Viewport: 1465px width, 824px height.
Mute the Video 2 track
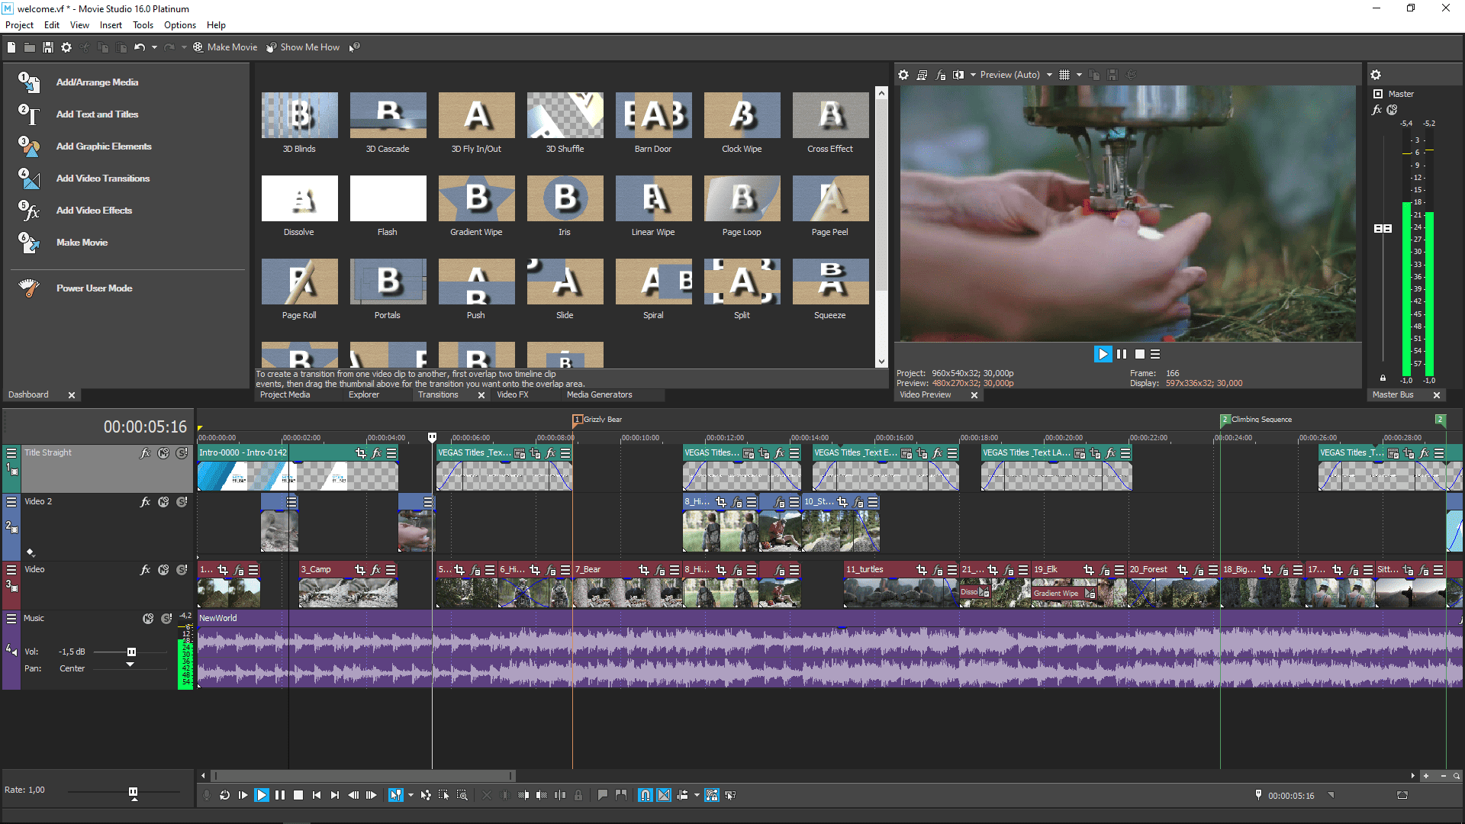[x=163, y=502]
